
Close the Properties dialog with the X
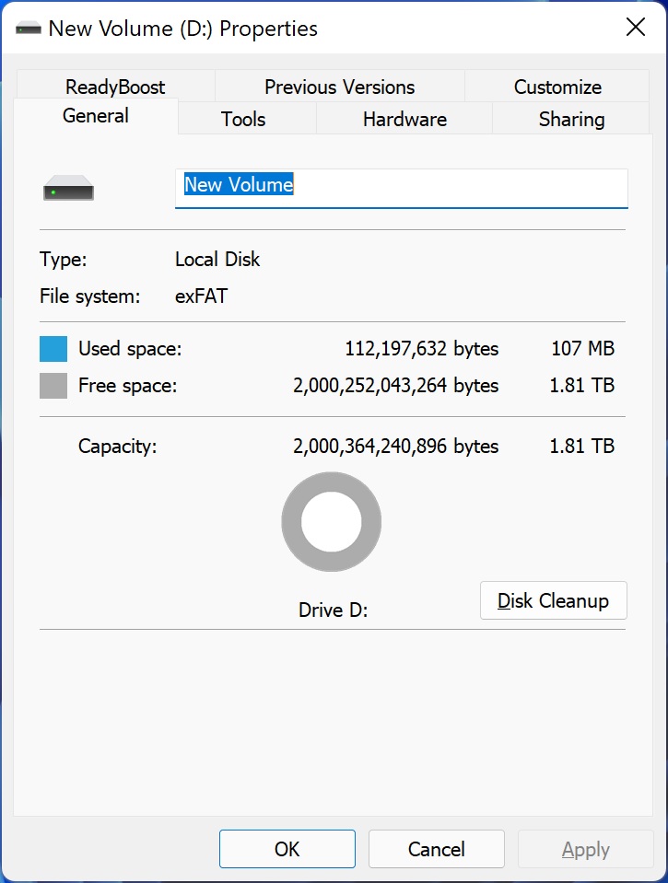[x=636, y=27]
